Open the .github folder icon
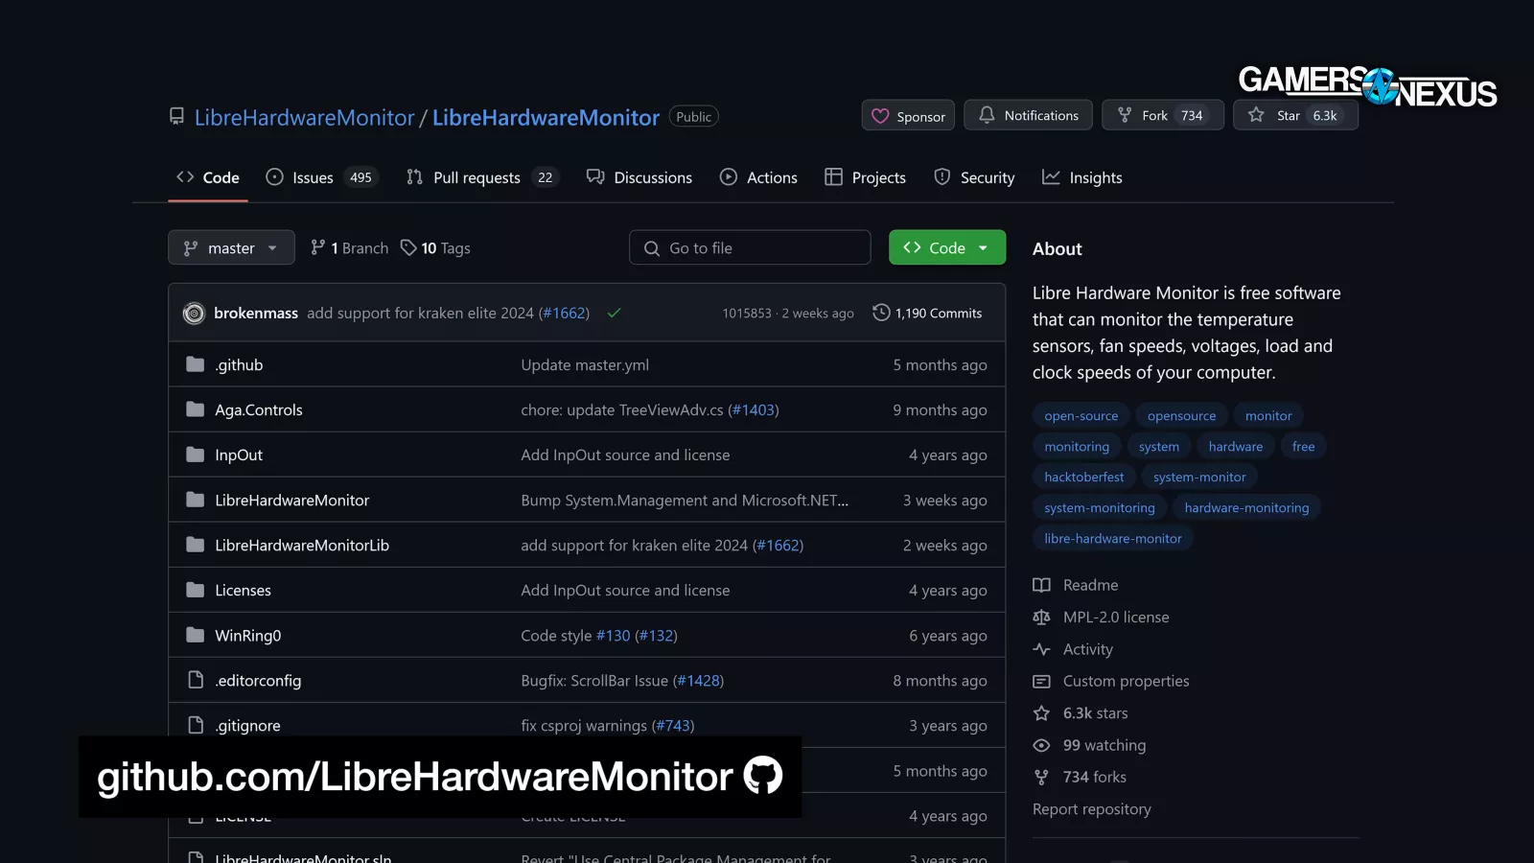Image resolution: width=1534 pixels, height=863 pixels. pos(196,364)
